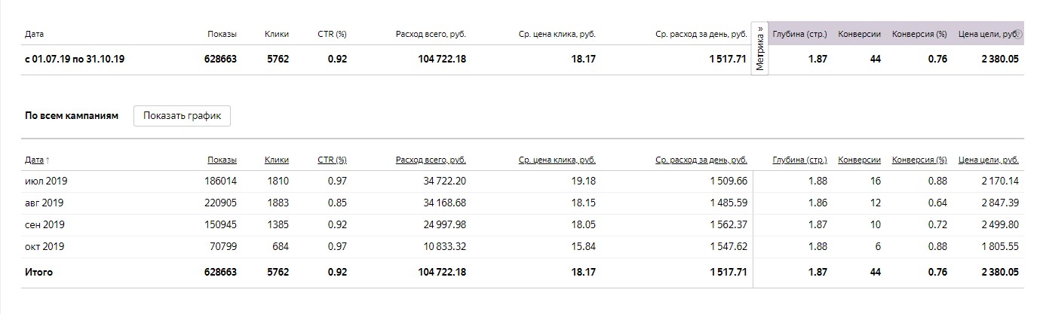
Task: Sort the table by the Дата column header
Action: tap(34, 160)
